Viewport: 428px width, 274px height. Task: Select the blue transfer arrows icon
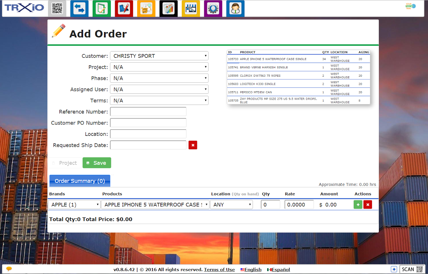(79, 8)
